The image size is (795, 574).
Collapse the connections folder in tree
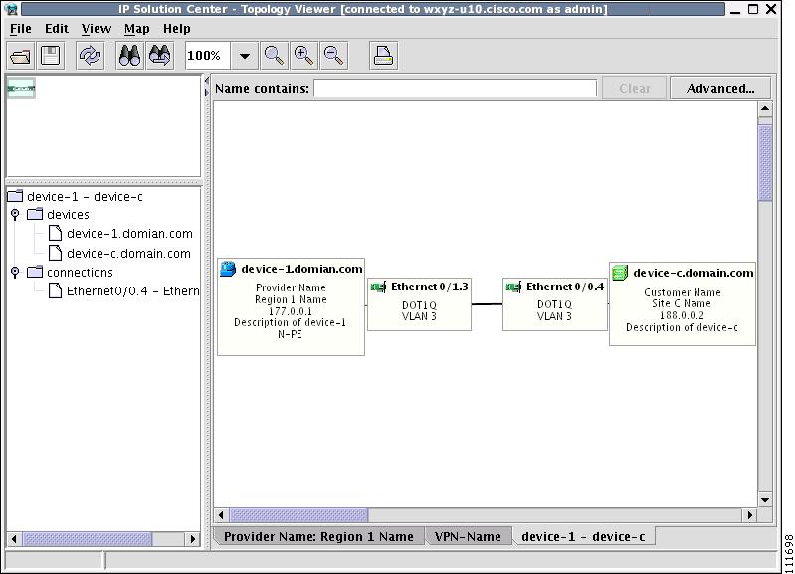click(15, 273)
